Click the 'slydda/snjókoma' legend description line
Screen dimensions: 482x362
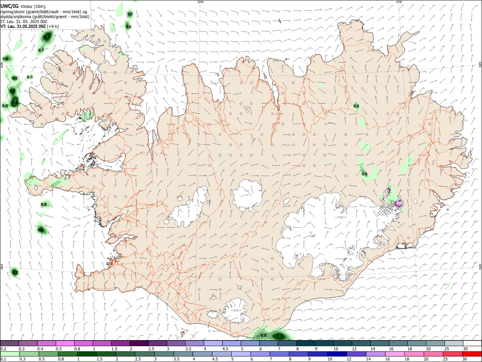(45, 17)
